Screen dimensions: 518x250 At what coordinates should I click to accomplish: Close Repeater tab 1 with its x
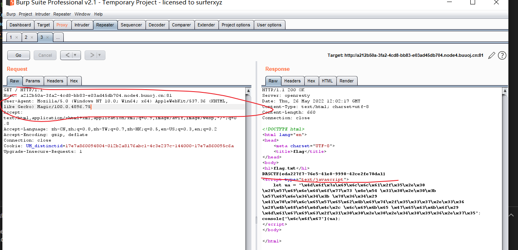[x=16, y=38]
